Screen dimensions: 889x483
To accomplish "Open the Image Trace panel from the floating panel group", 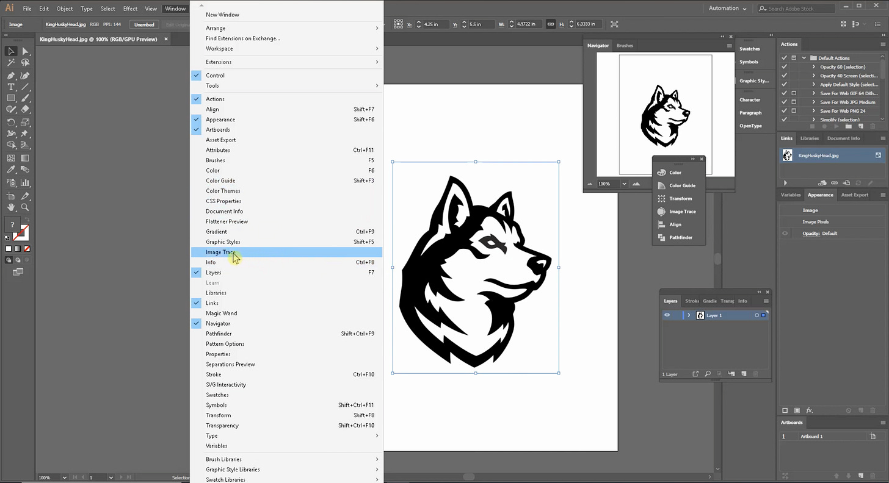I will [x=683, y=211].
